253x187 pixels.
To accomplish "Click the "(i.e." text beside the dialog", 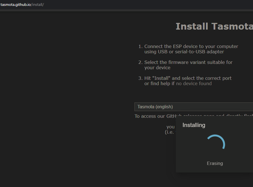I will click(x=170, y=132).
